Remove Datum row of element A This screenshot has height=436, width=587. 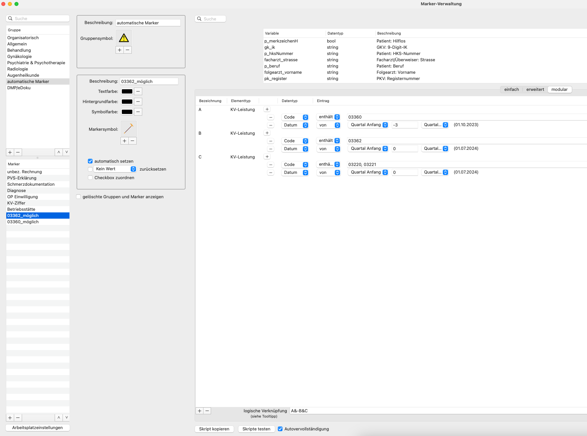click(271, 125)
